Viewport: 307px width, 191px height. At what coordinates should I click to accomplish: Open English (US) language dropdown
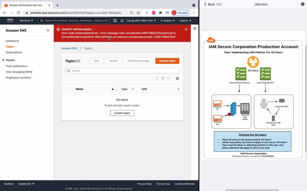26,184
